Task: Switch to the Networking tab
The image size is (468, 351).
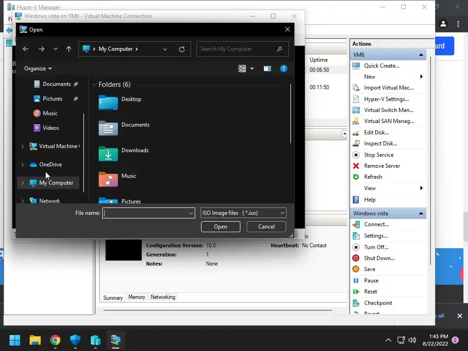Action: click(163, 297)
